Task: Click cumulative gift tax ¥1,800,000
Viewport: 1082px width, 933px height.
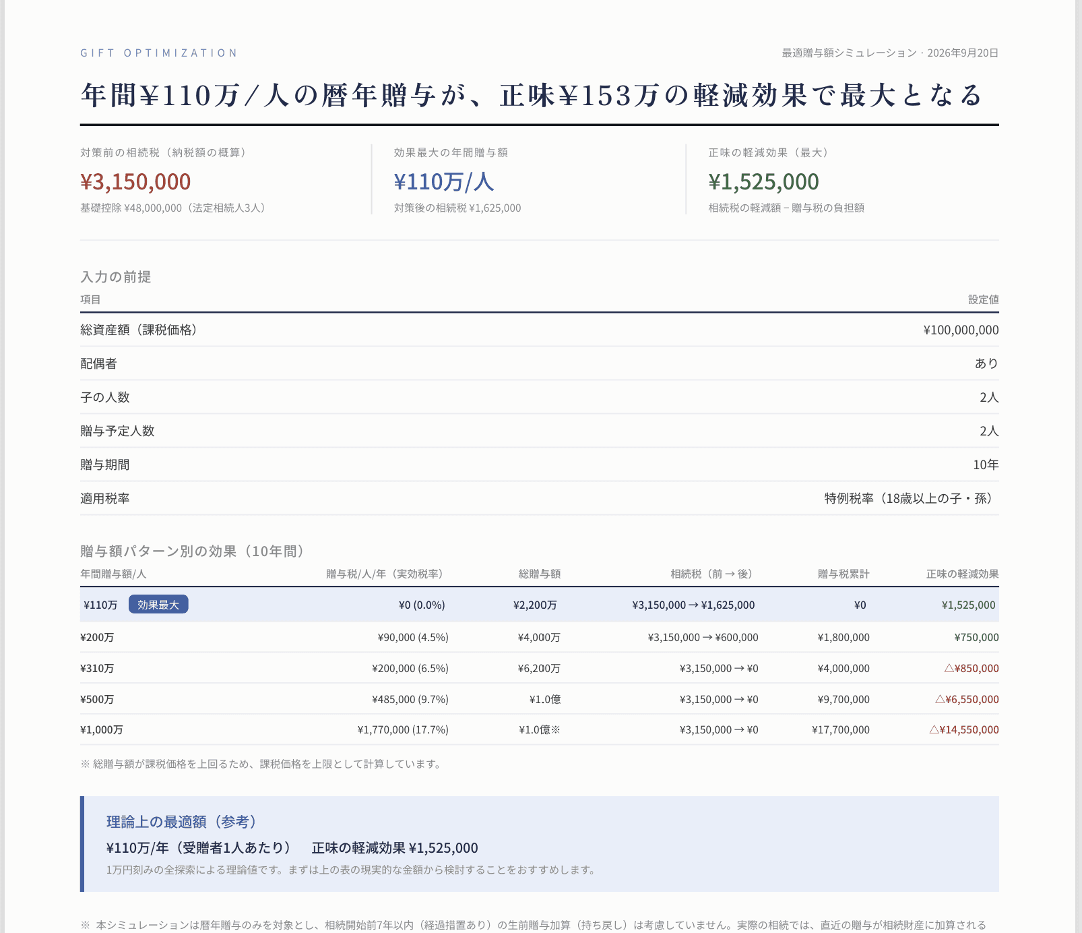Action: (844, 637)
